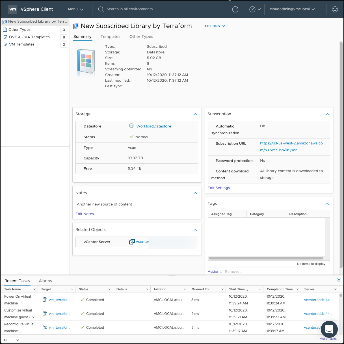Click the vCenter Server icon under Related Objects
This screenshot has height=344, width=344.
132,242
